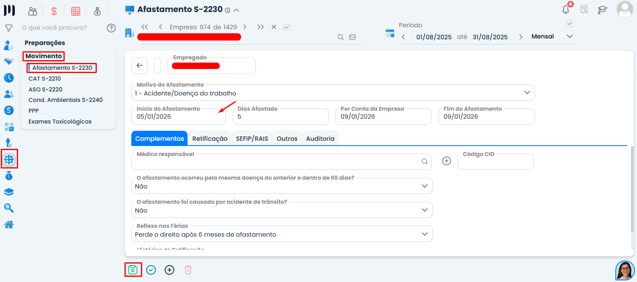Screen dimensions: 637x282
Task: Jump to last company with double-right arrows
Action: (260, 27)
